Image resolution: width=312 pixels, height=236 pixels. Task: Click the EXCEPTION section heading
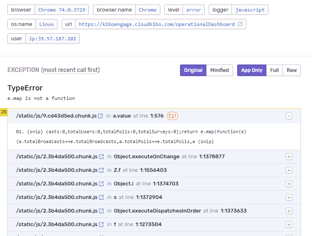23,70
